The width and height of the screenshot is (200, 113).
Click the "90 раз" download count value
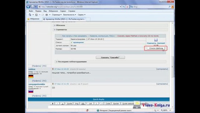coord(73,46)
